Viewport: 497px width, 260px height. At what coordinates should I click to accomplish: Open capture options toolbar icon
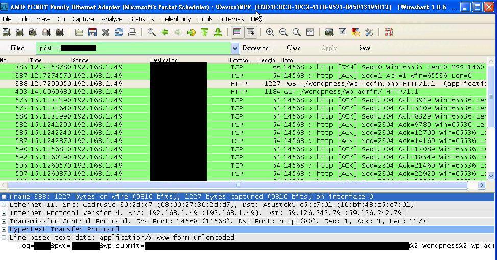click(x=19, y=32)
